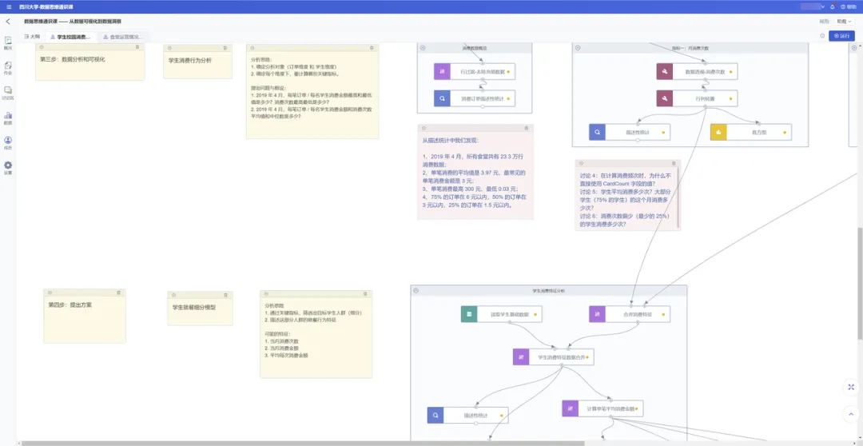Click the info icon left of 运行
This screenshot has height=446, width=863.
coord(822,36)
